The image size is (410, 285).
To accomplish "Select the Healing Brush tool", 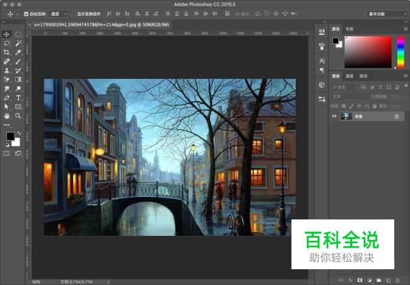I will click(6, 61).
